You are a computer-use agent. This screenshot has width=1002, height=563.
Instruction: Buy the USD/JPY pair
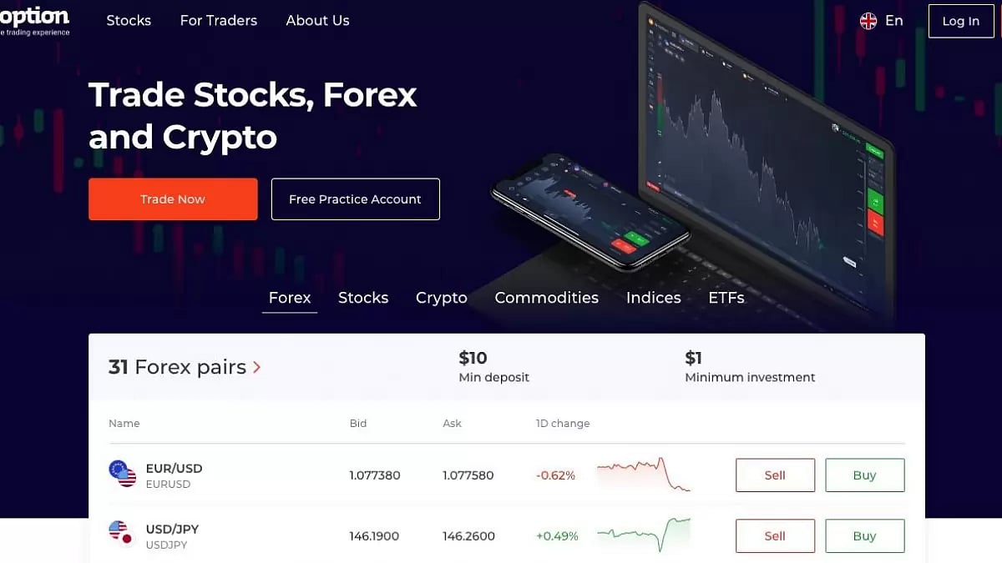point(865,535)
